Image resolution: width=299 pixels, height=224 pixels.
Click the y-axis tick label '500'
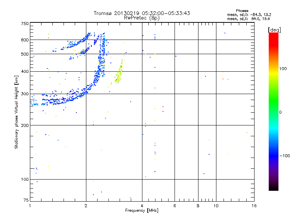pyautogui.click(x=25, y=54)
